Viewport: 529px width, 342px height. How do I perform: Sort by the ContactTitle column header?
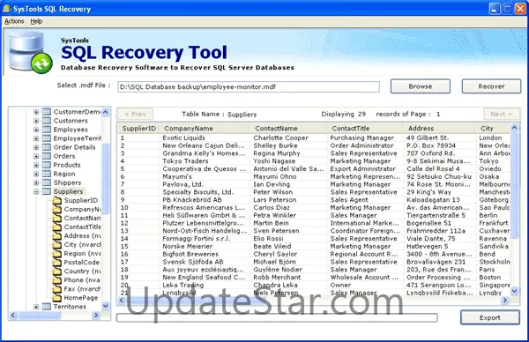[x=365, y=129]
